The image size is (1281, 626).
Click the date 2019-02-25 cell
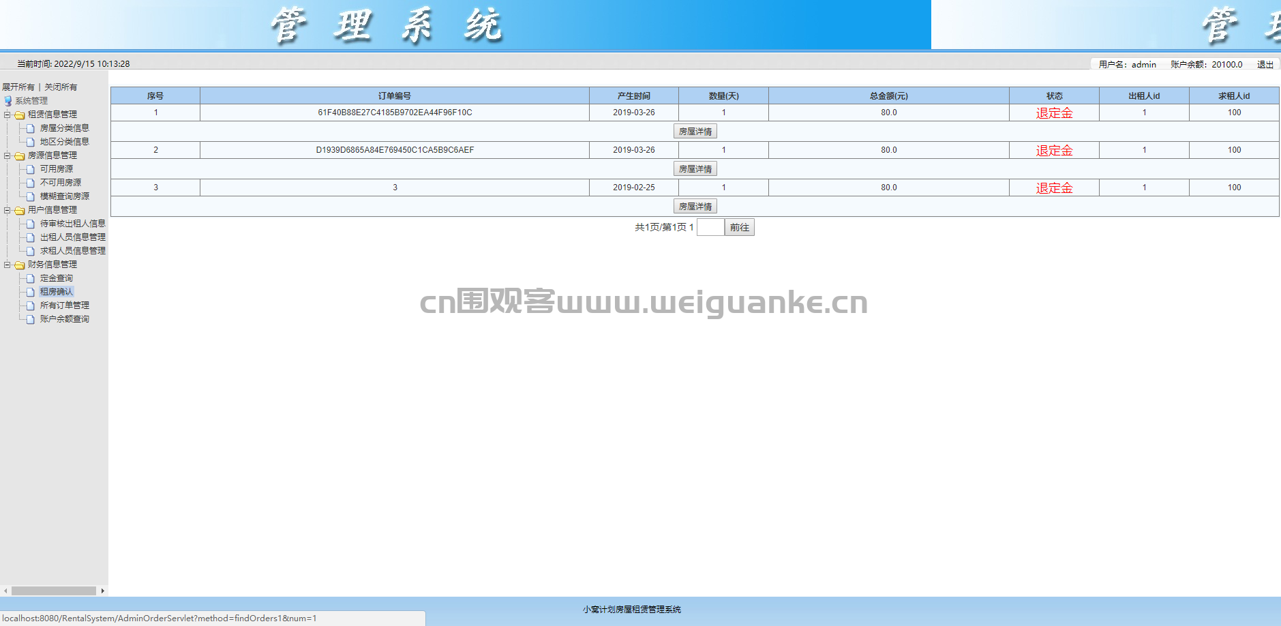(x=634, y=188)
